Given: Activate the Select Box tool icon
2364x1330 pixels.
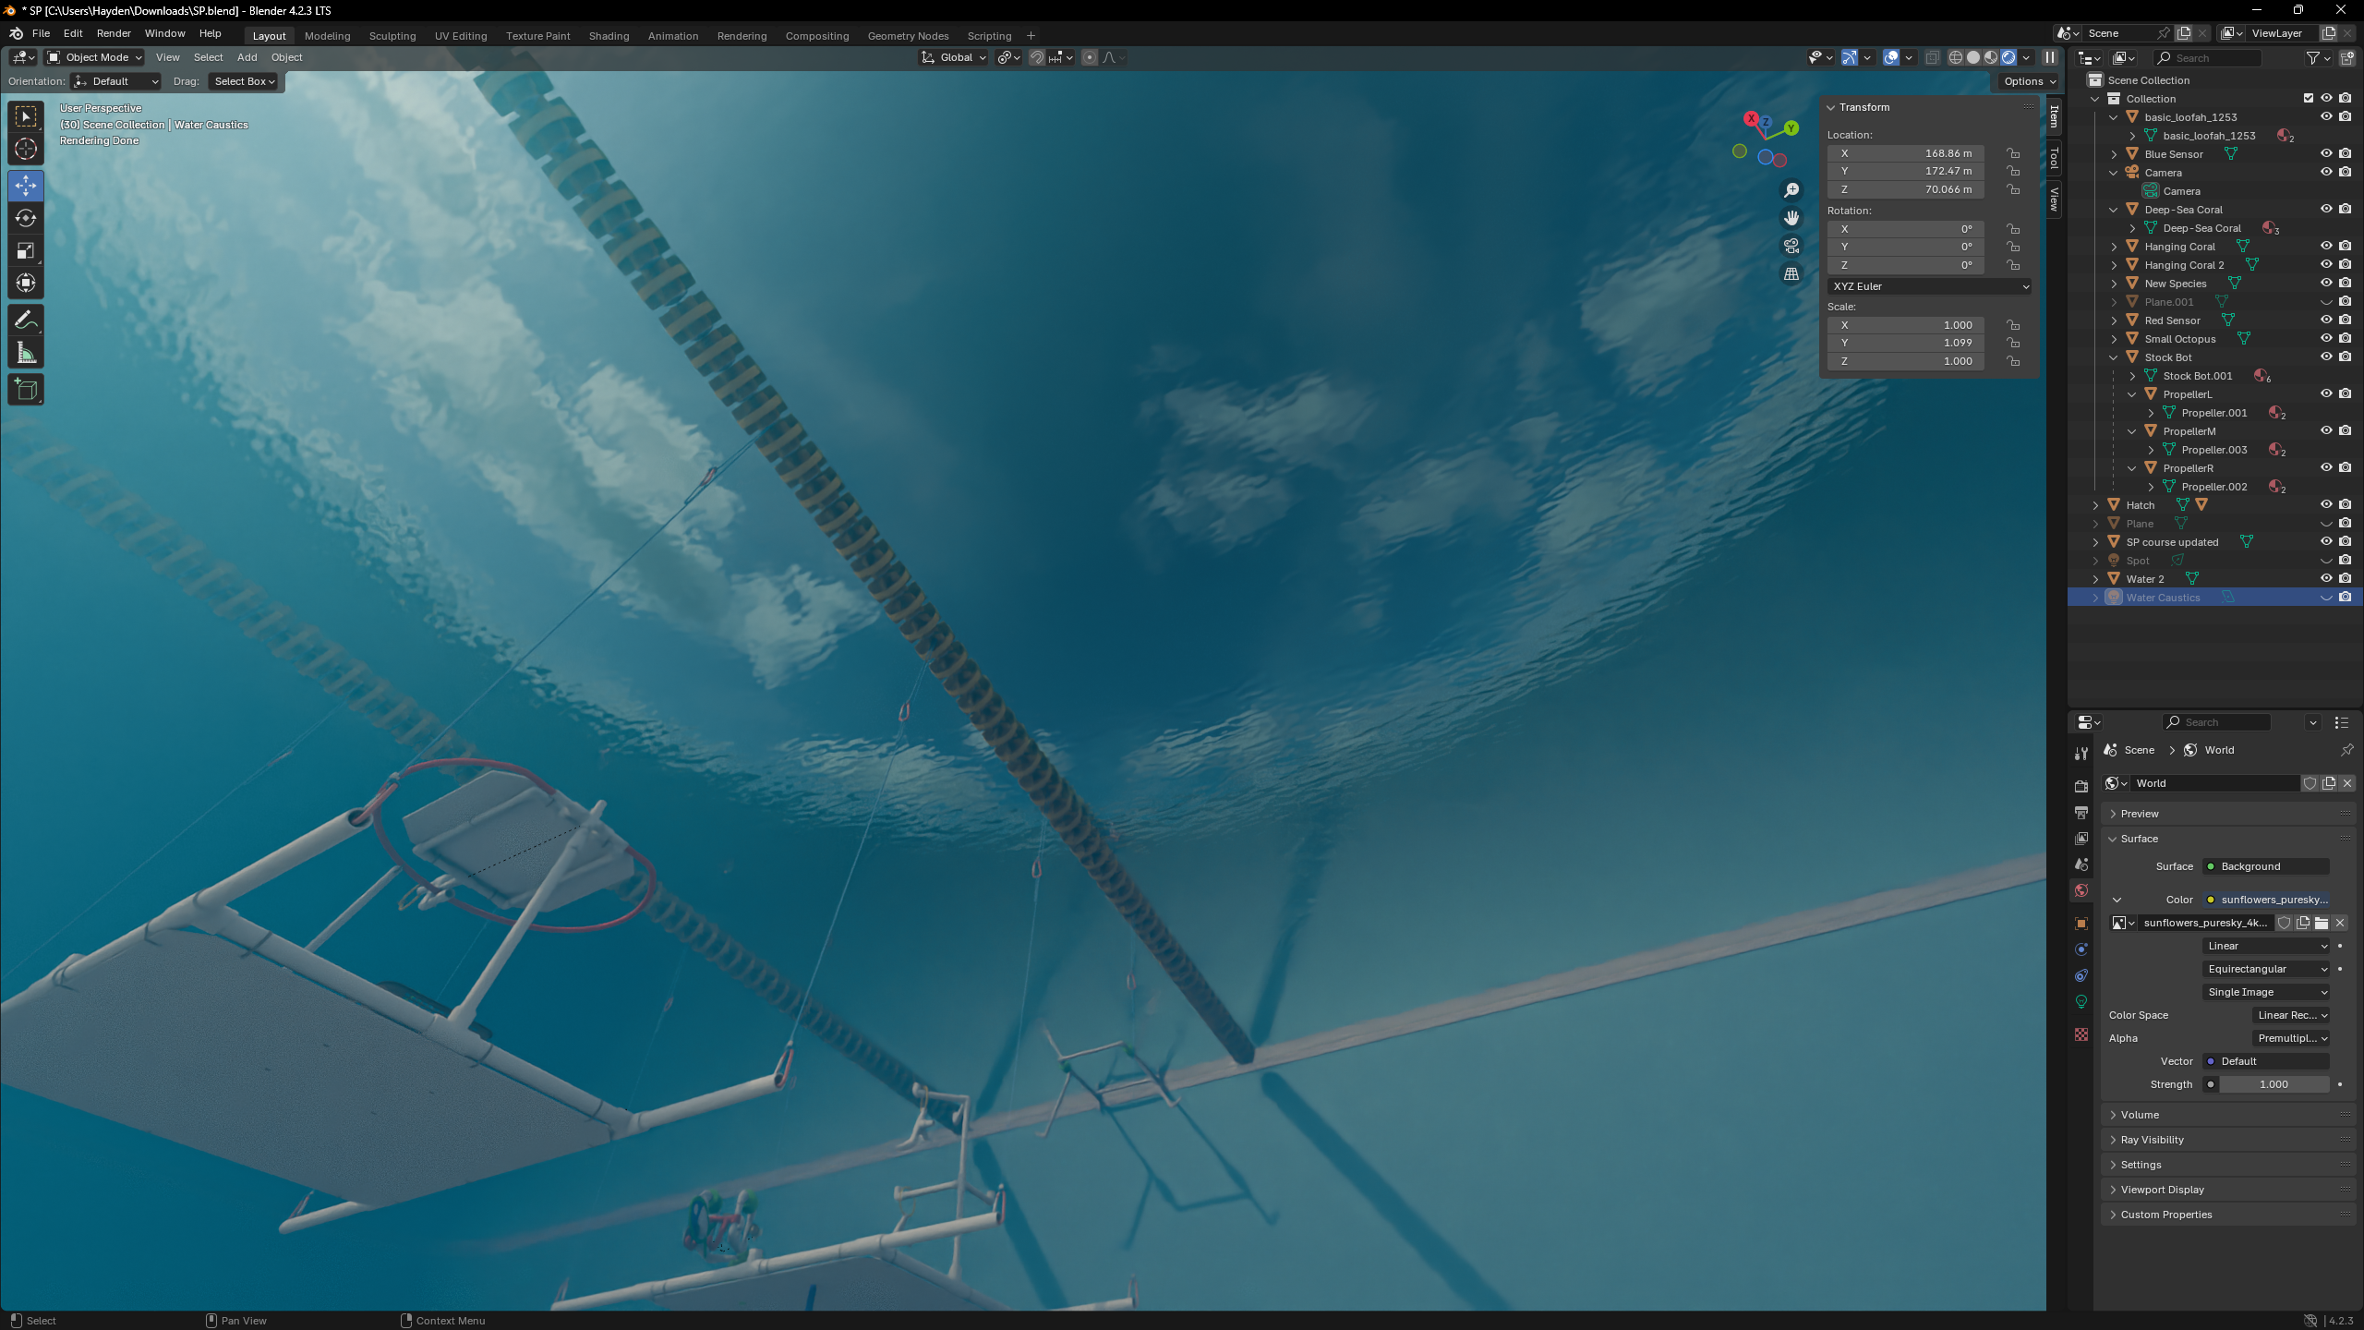Looking at the screenshot, I should coord(26,116).
